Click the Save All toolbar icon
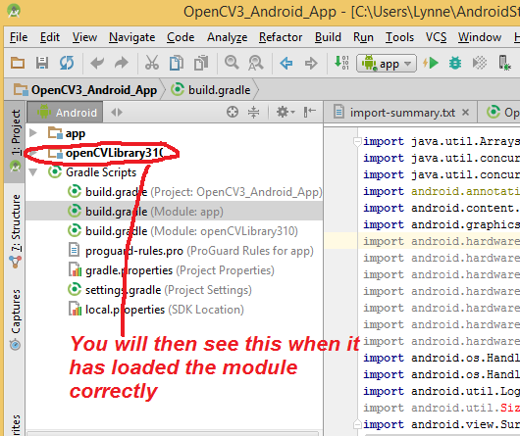 42,63
